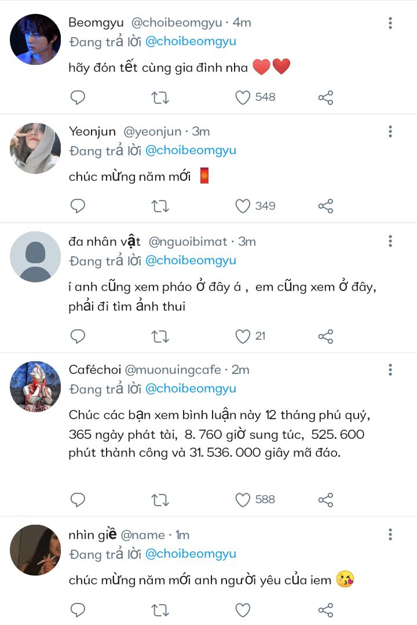This screenshot has width=417, height=625.
Task: Like Beomgyu's tweet with 548 likes
Action: [243, 97]
